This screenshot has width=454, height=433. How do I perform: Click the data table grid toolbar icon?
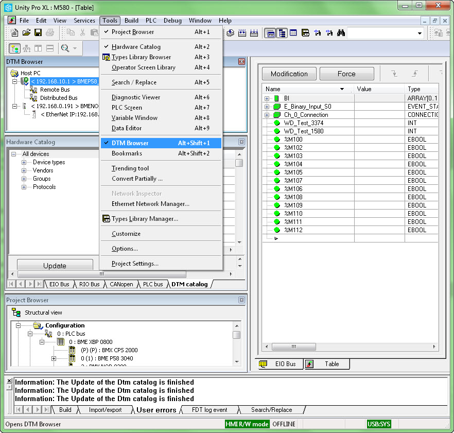coord(293,33)
